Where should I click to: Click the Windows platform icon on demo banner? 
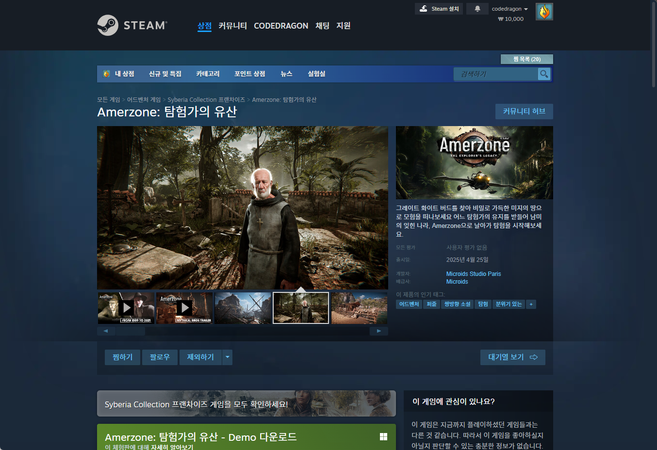[x=383, y=437]
